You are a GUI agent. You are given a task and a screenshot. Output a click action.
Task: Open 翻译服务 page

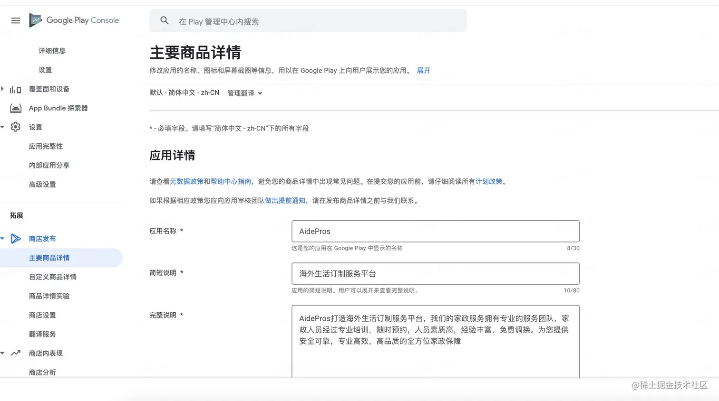tap(42, 334)
